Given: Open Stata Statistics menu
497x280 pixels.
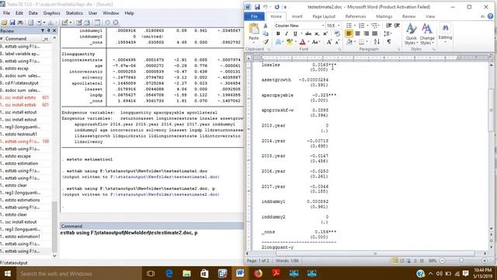Looking at the screenshot, I should point(75,13).
